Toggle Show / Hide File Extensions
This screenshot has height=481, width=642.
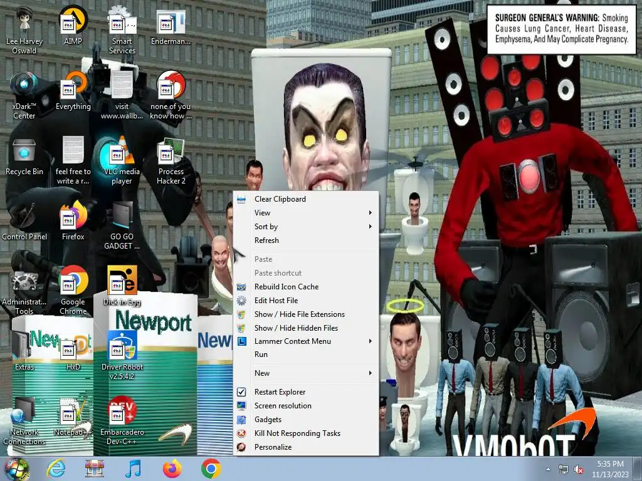(x=305, y=314)
